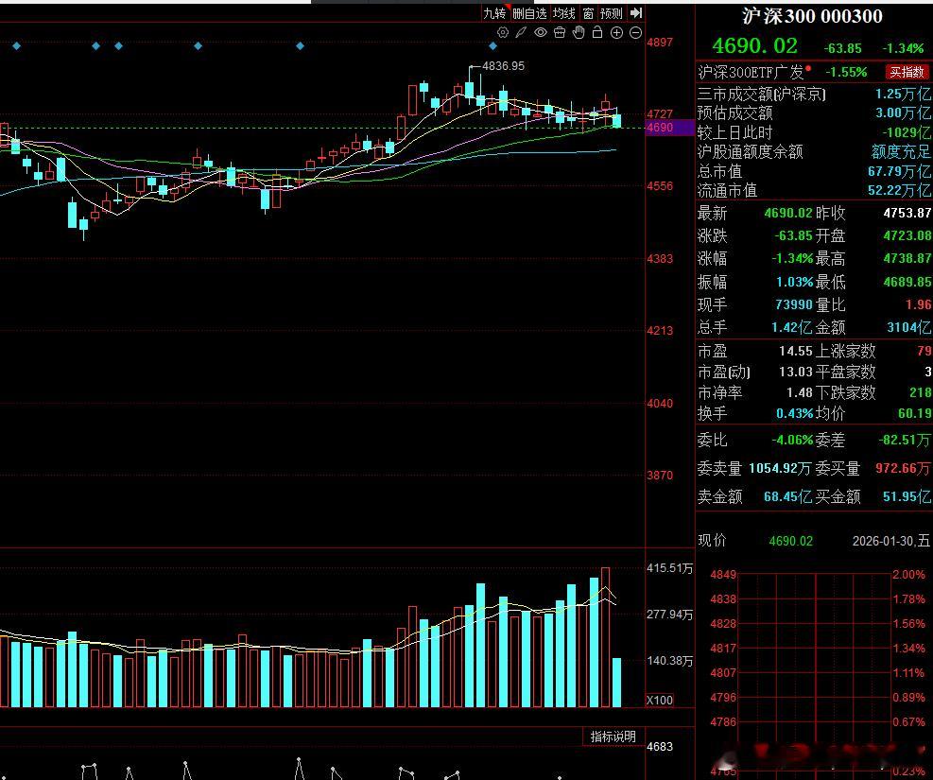The height and width of the screenshot is (780, 933).
Task: Select 三市成交额 value 1.25万亿
Action: coord(903,94)
